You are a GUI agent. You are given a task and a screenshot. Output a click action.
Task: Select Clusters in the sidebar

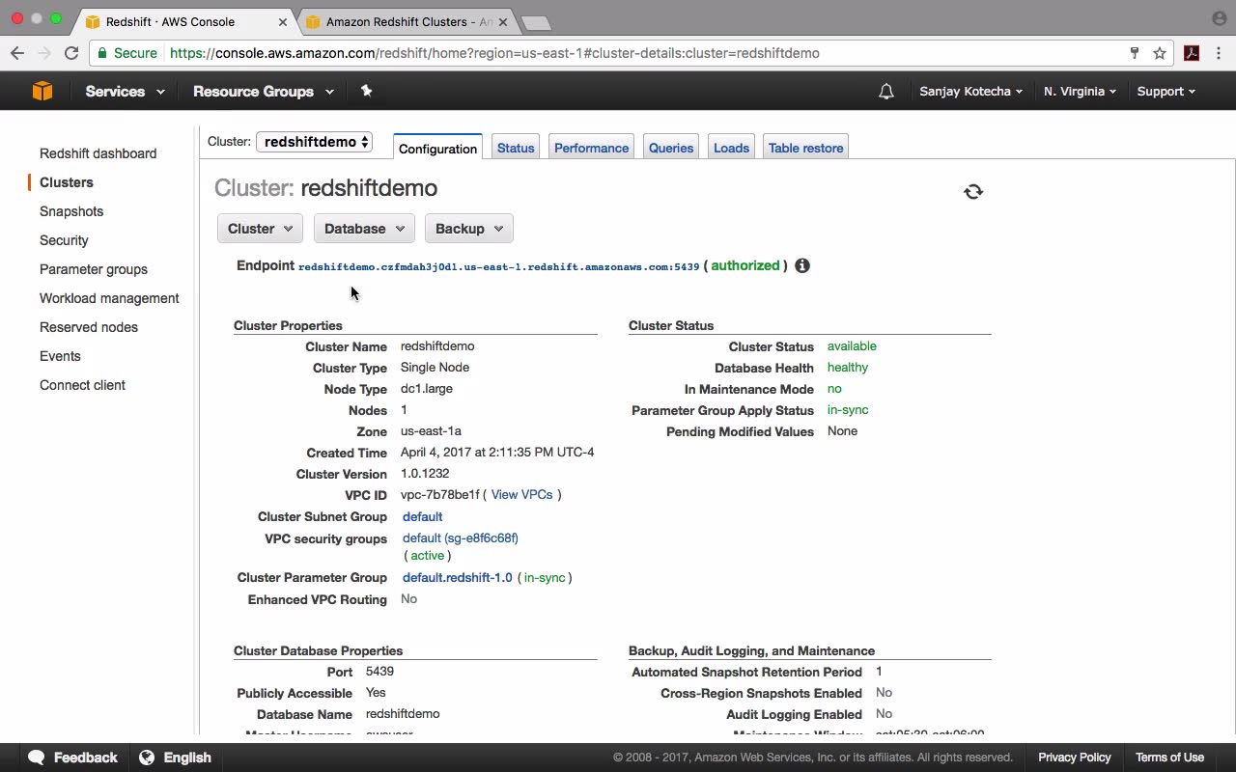pyautogui.click(x=67, y=182)
